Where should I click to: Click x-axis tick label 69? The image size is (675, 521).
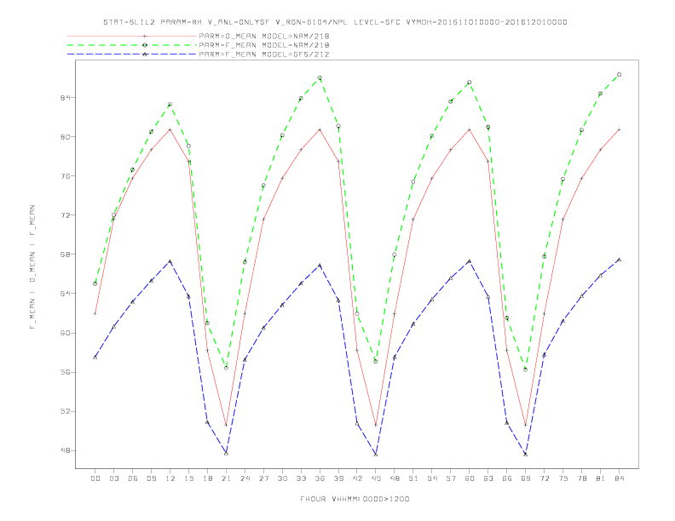(526, 478)
